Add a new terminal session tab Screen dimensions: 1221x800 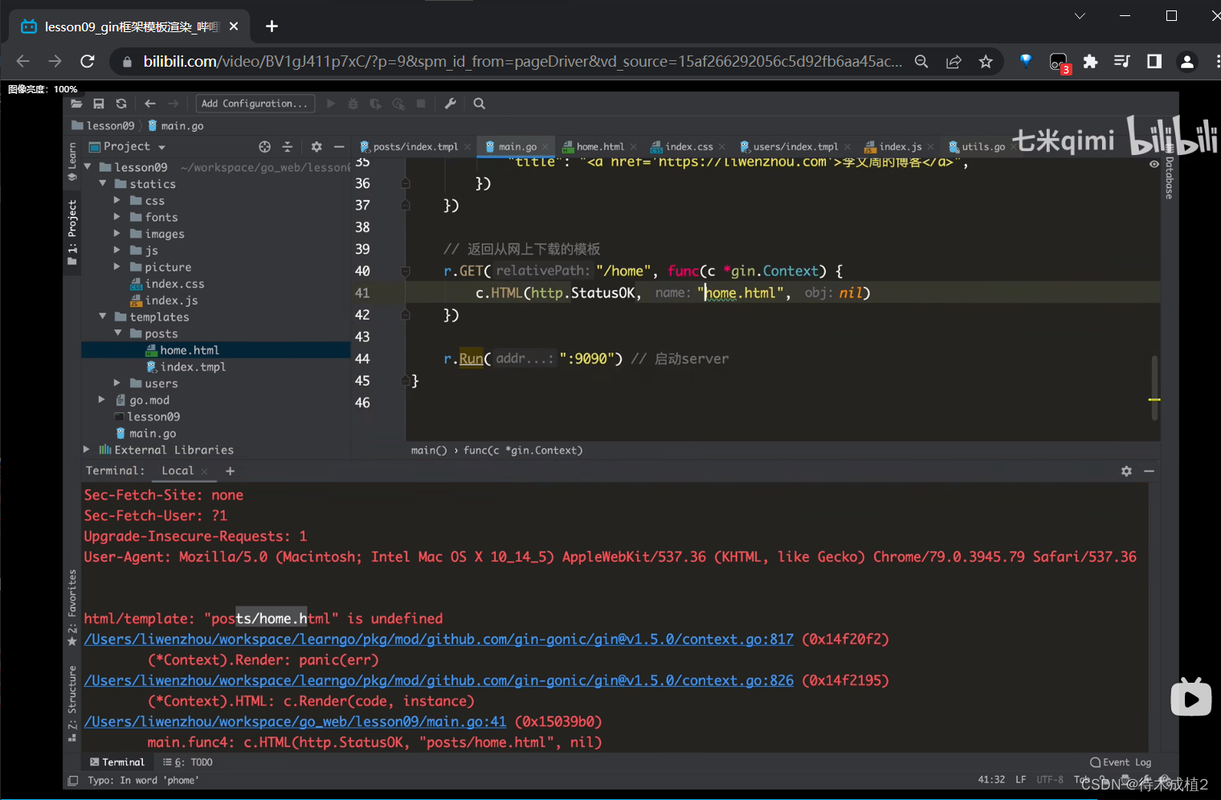click(231, 471)
